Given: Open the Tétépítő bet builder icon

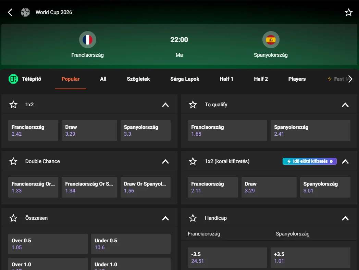Looking at the screenshot, I should point(13,79).
